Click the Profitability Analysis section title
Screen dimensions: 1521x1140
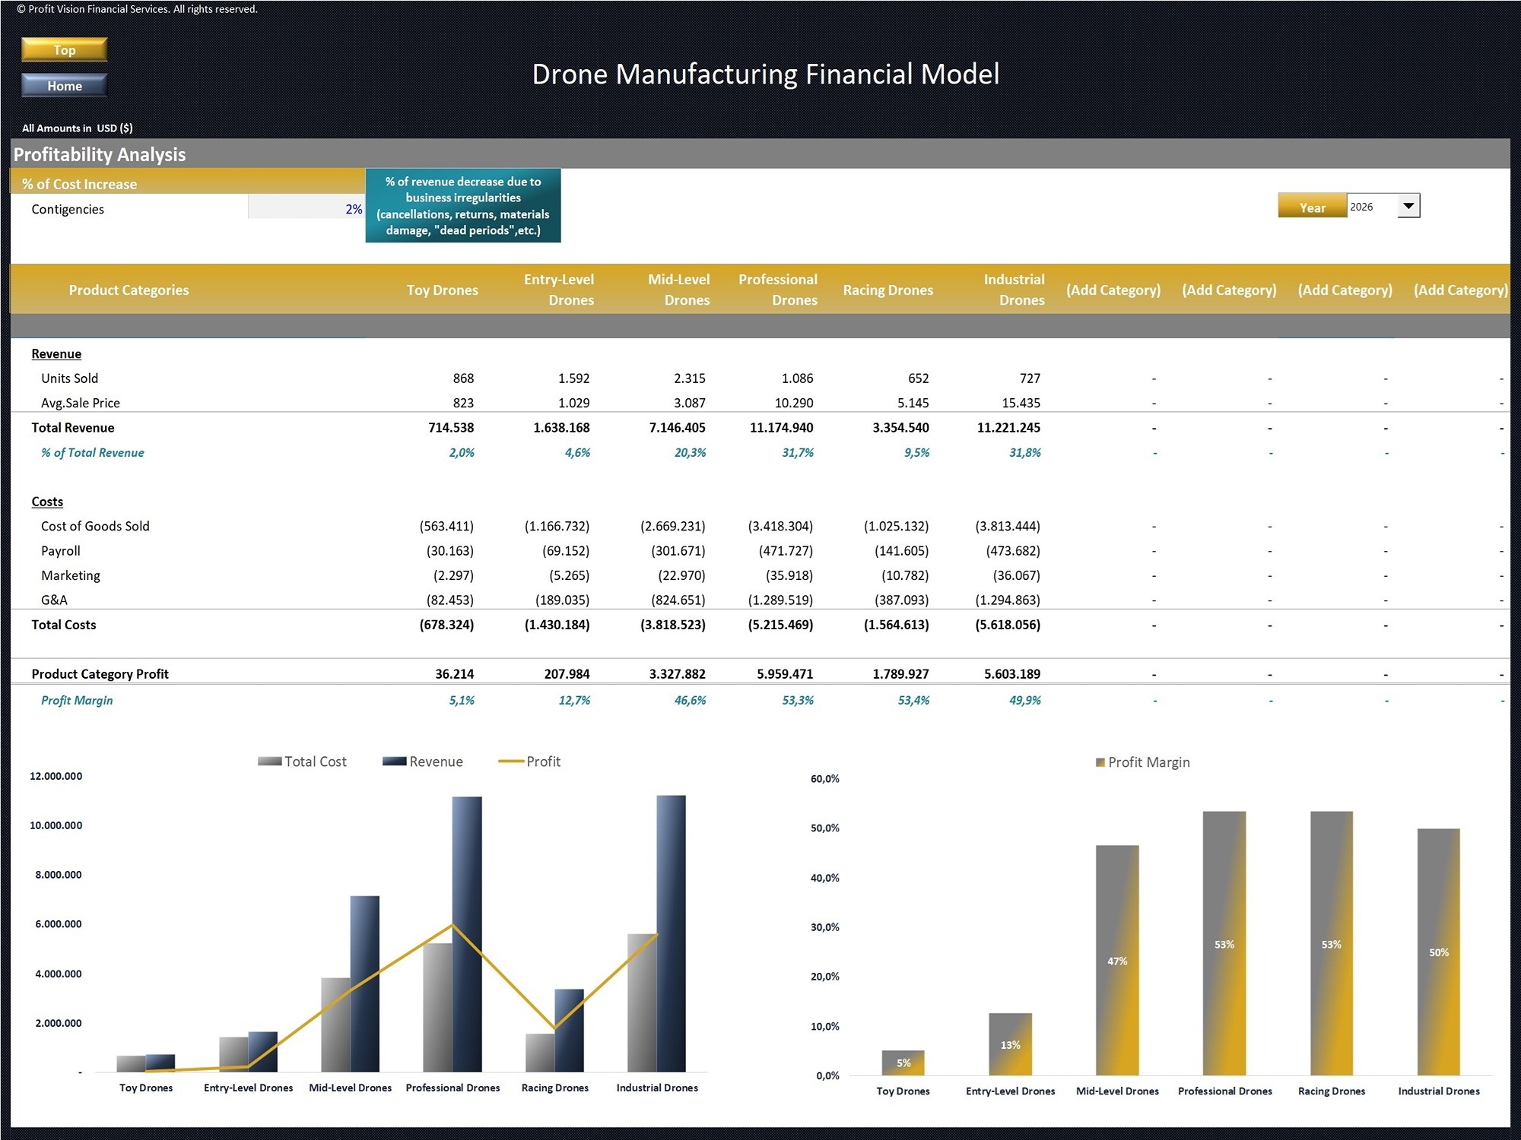coord(100,154)
